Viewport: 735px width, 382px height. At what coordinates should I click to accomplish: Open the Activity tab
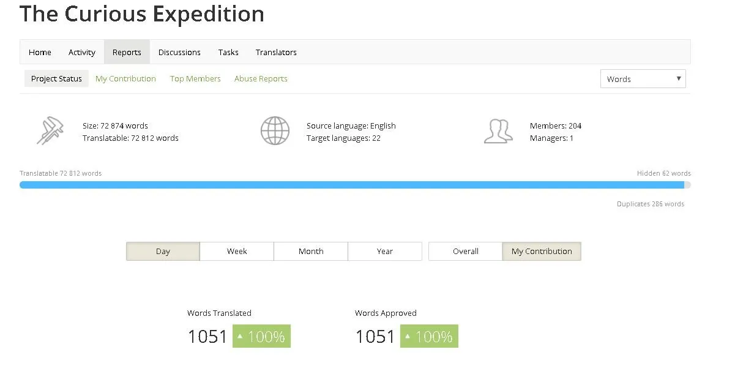81,52
